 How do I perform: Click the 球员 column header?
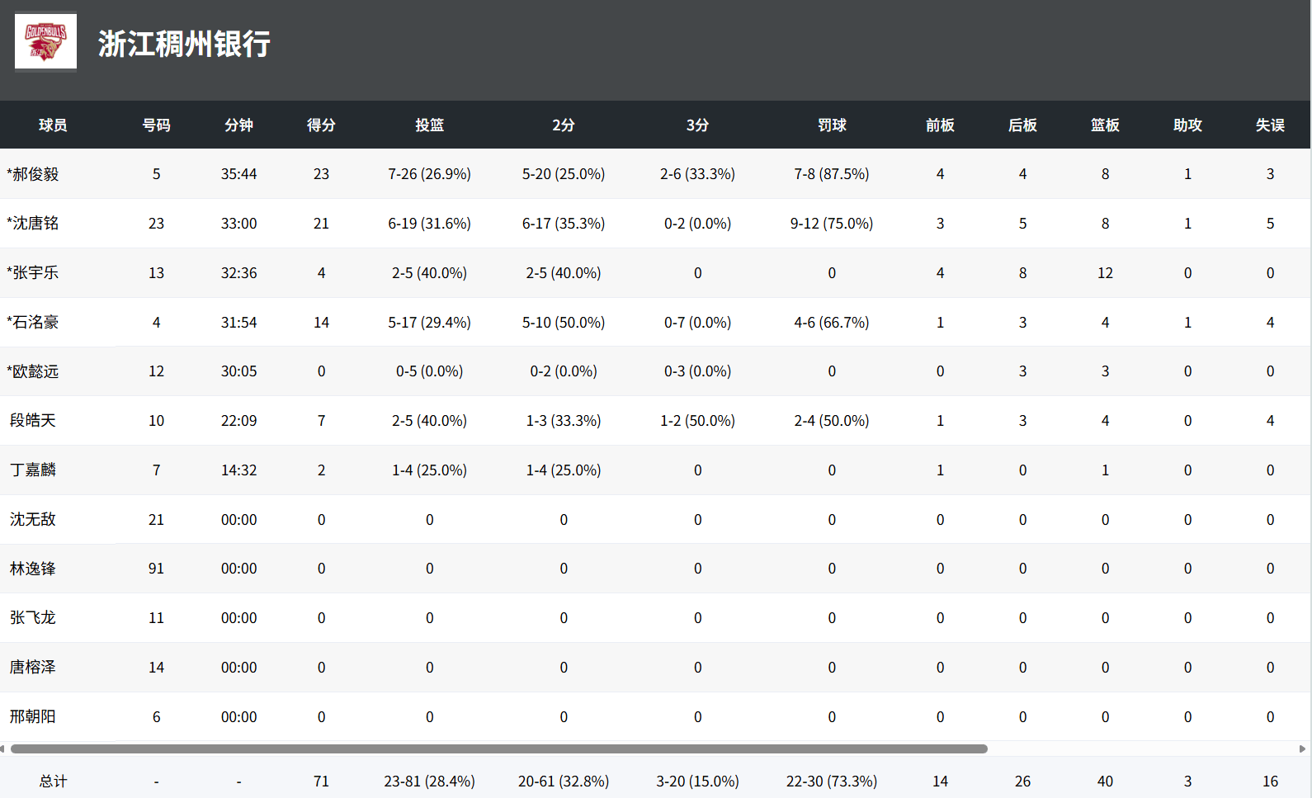(x=53, y=125)
